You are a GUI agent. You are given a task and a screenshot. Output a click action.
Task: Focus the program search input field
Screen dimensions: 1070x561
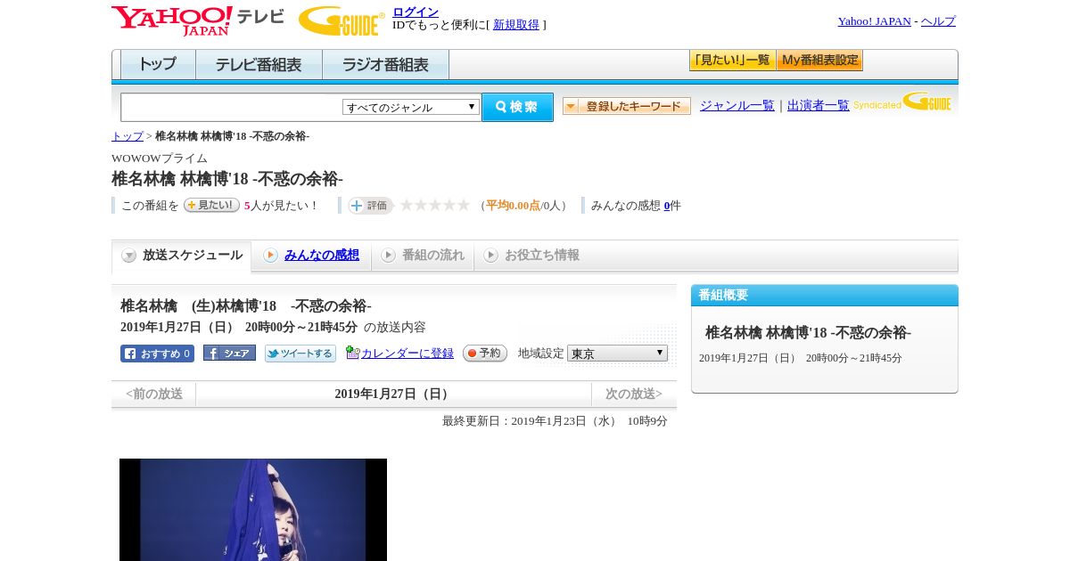coord(231,107)
